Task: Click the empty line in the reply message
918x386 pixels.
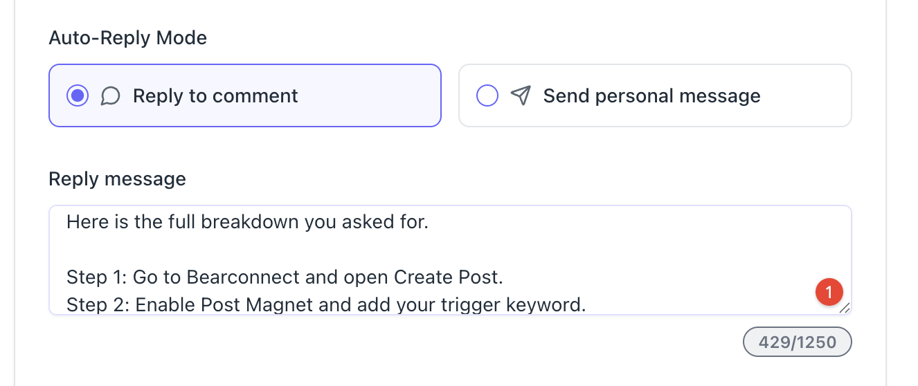Action: (x=277, y=250)
